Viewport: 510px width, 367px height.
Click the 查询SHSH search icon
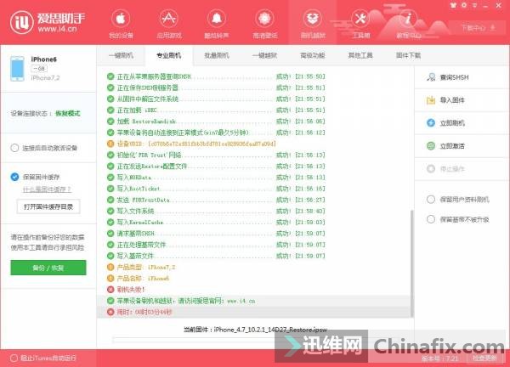[x=431, y=77]
